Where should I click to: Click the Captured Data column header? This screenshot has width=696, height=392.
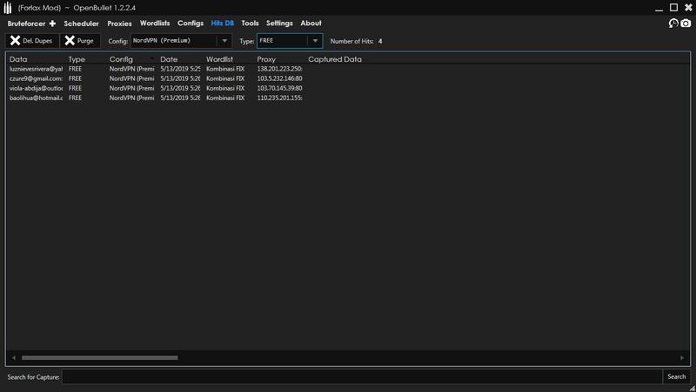coord(335,59)
